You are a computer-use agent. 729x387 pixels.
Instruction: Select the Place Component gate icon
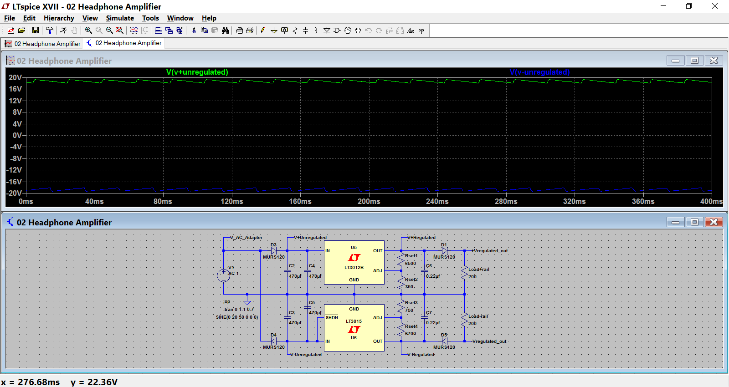click(337, 31)
